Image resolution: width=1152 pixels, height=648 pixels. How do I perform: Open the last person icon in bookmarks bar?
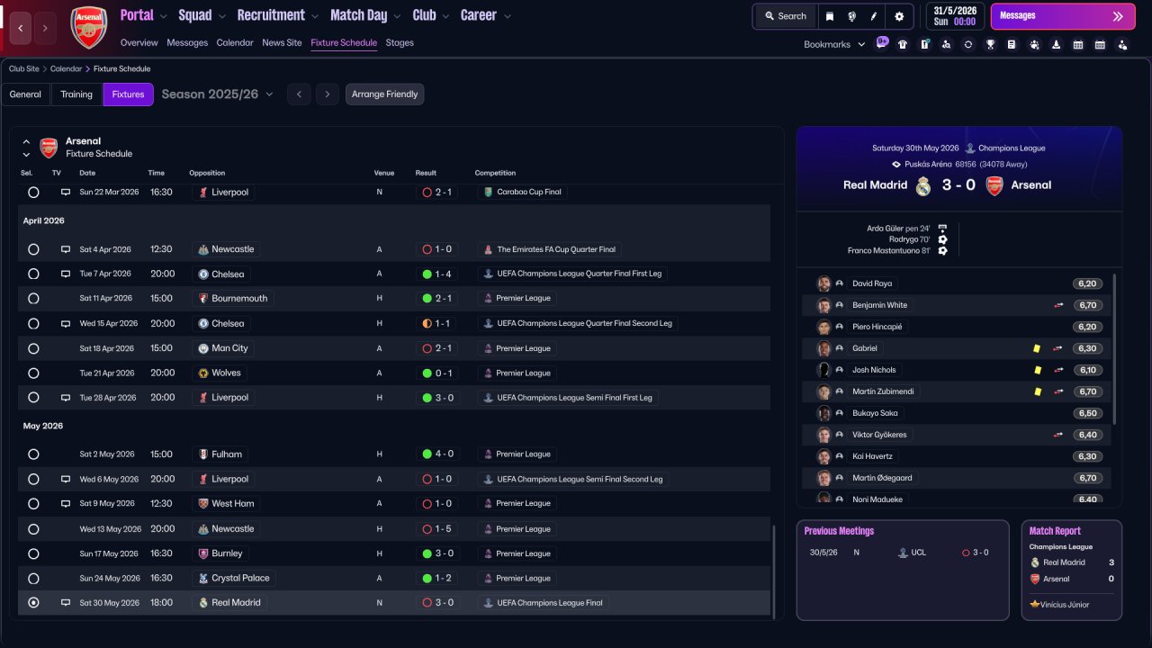point(1121,44)
